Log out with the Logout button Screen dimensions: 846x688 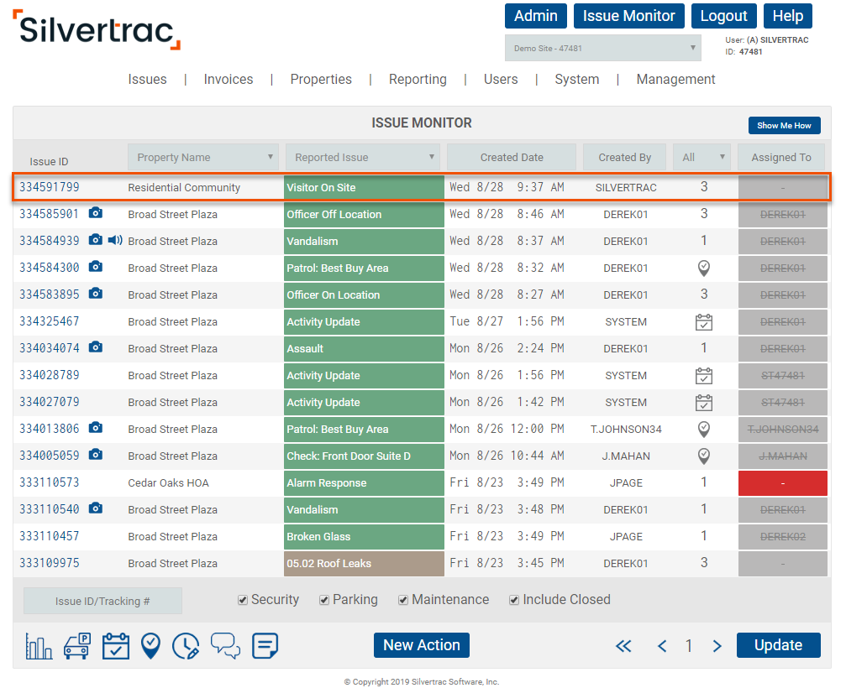coord(723,16)
